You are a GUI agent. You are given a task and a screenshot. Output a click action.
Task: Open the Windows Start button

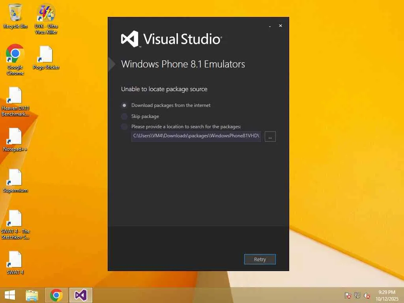pyautogui.click(x=10, y=295)
